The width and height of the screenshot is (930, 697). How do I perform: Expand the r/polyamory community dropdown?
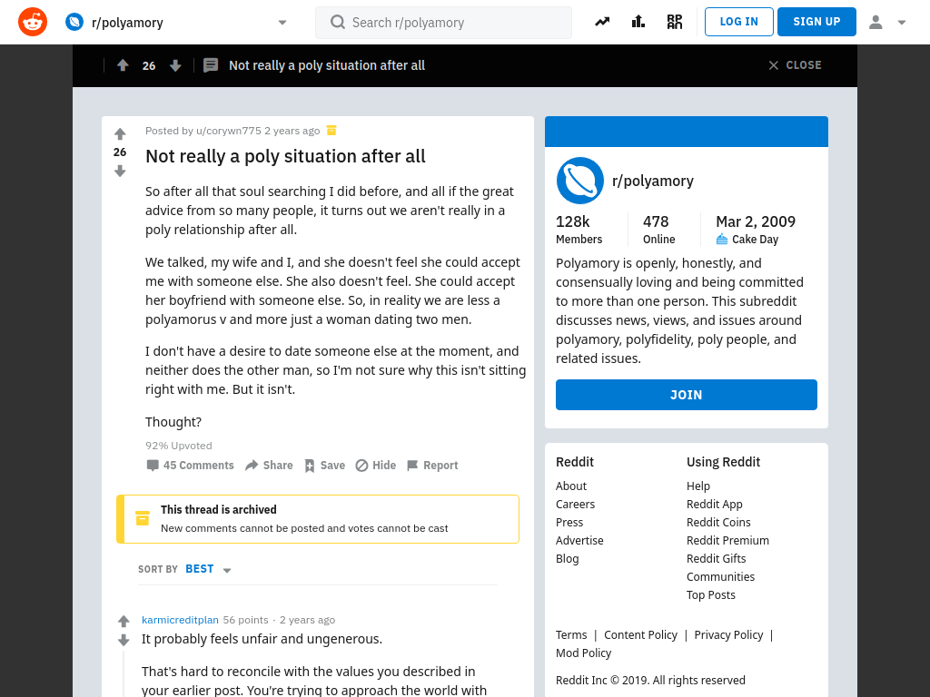tap(282, 23)
